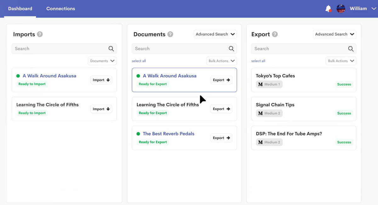The image size is (378, 205).
Task: Focus the Export search field
Action: [304, 49]
